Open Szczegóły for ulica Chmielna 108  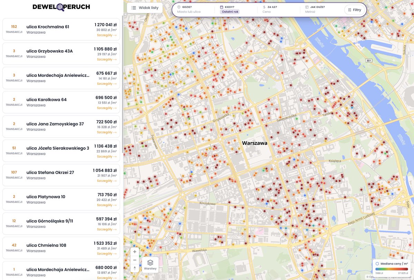point(107,254)
